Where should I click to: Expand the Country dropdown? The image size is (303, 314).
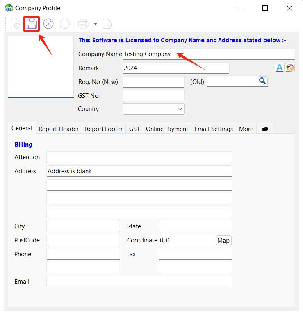(180, 109)
